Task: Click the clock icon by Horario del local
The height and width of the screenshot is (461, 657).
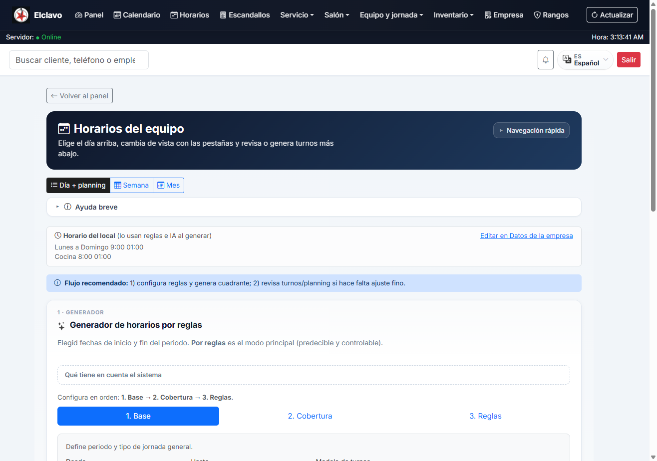Action: 58,235
